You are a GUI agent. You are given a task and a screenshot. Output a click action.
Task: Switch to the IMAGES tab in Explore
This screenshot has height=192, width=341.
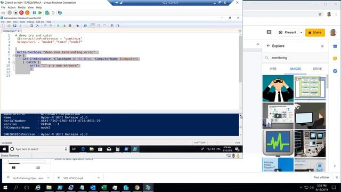point(295,69)
